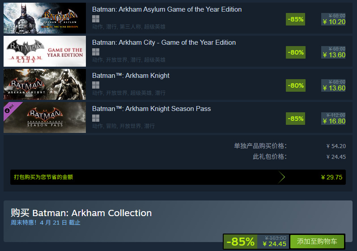The image size is (357, 251).
Task: Click the green arrow in savings bar
Action: point(281,177)
